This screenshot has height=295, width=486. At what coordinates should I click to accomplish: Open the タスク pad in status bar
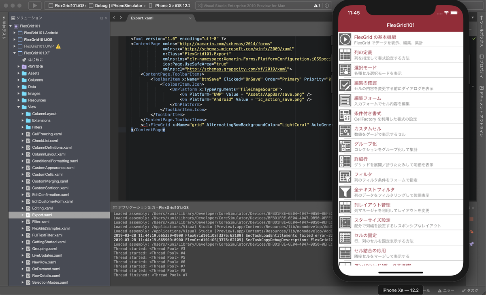tap(470, 291)
